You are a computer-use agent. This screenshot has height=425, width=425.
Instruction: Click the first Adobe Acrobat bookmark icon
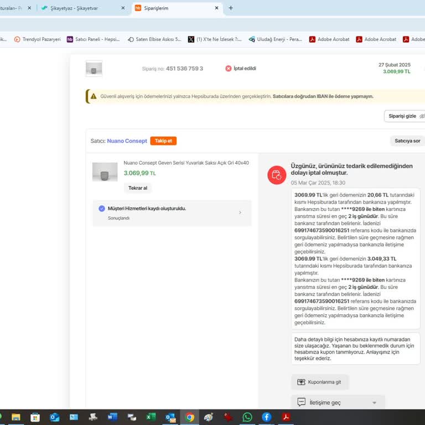coord(312,39)
